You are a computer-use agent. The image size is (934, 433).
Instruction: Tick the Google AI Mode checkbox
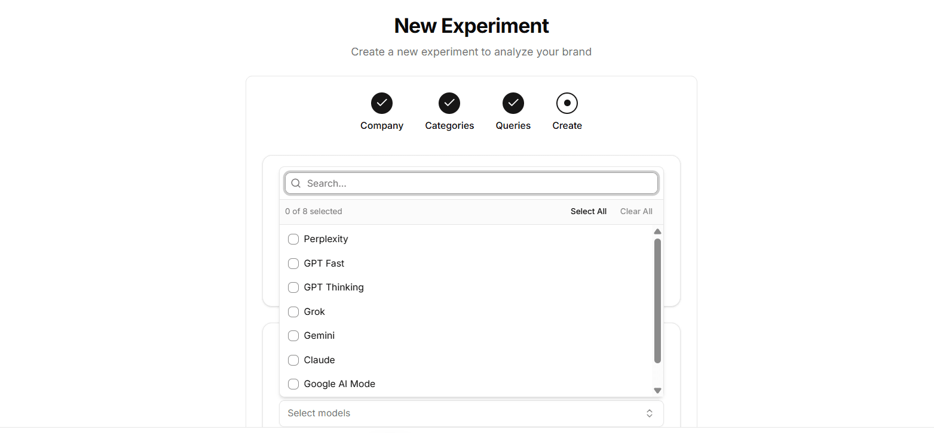coord(293,384)
